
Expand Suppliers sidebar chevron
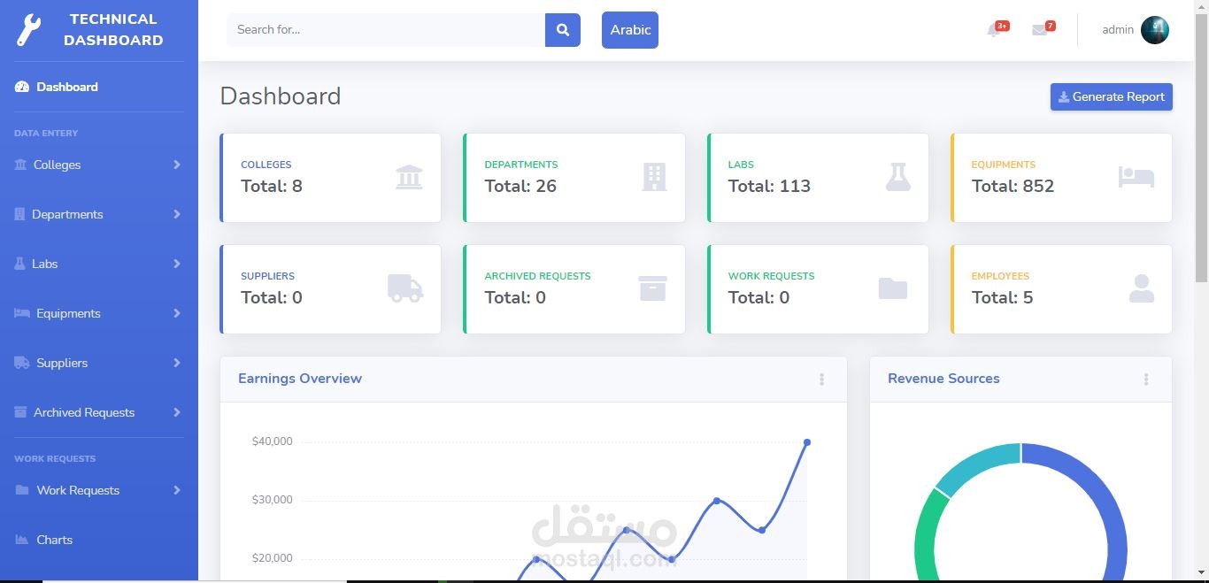pyautogui.click(x=177, y=363)
